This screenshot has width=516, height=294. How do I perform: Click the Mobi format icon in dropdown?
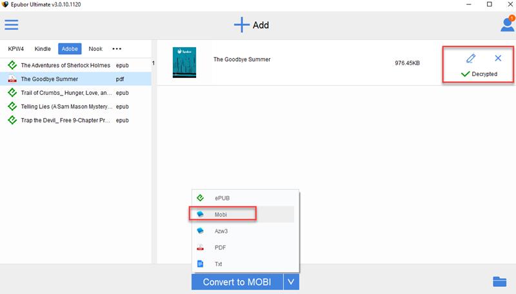tap(201, 215)
